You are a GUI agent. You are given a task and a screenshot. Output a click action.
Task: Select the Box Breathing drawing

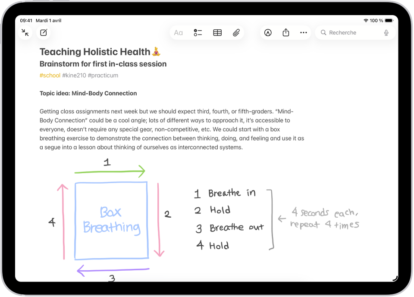111,221
